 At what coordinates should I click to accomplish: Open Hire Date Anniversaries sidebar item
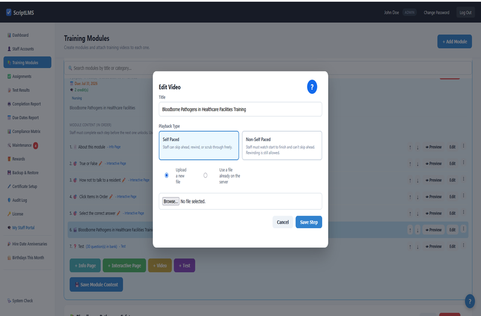pos(27,244)
